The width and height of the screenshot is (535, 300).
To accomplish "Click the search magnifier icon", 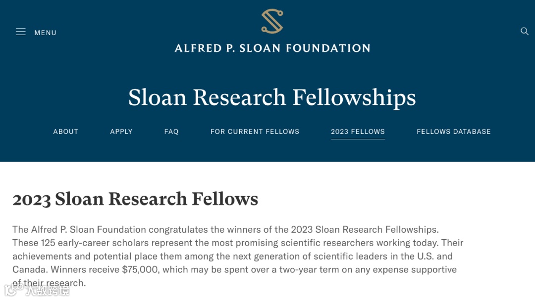I will click(x=525, y=32).
